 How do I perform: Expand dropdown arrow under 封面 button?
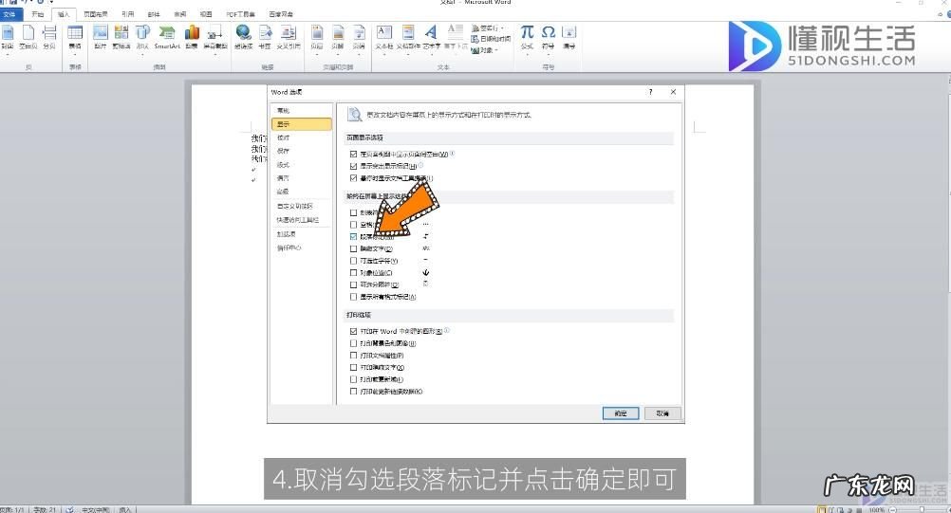coord(8,54)
